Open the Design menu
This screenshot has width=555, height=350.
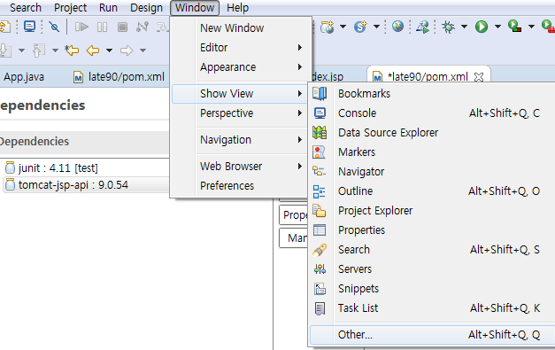pyautogui.click(x=146, y=7)
